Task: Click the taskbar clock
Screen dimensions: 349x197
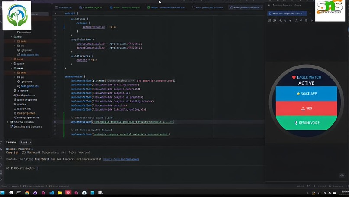Action: coord(345,193)
